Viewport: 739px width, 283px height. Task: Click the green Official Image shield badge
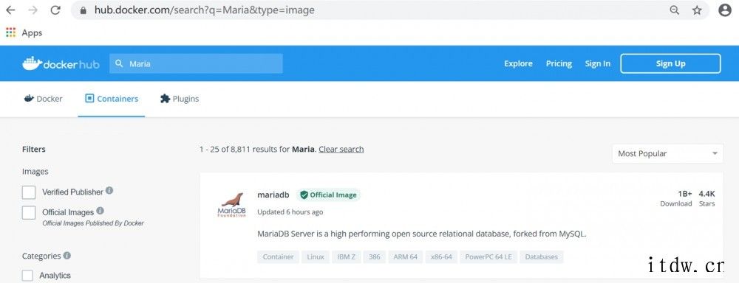[x=329, y=195]
